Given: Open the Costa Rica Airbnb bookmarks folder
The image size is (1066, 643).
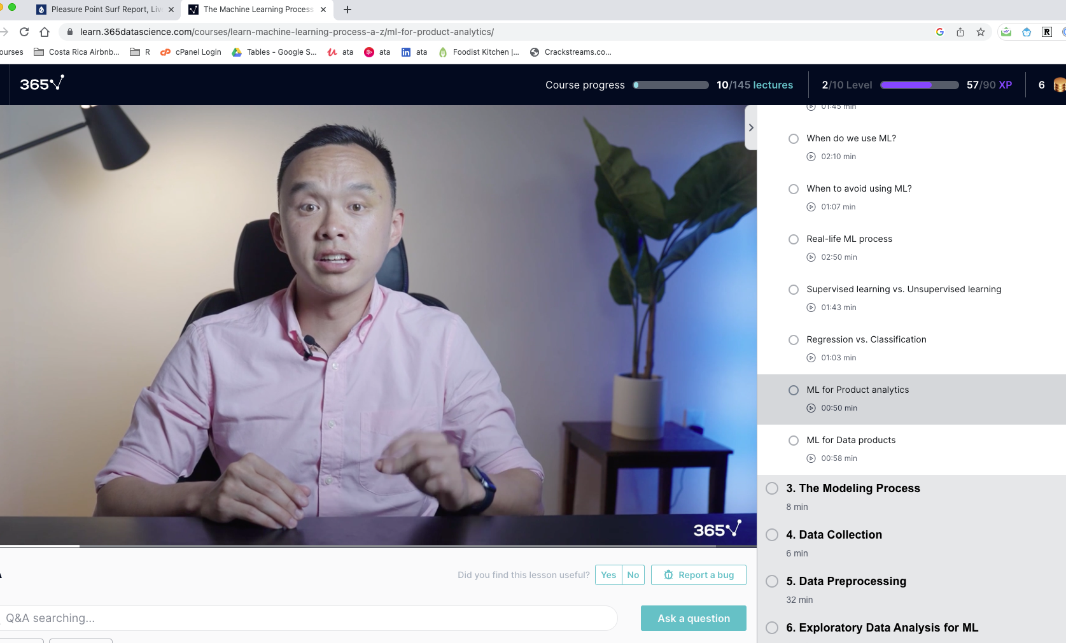Looking at the screenshot, I should [x=76, y=52].
